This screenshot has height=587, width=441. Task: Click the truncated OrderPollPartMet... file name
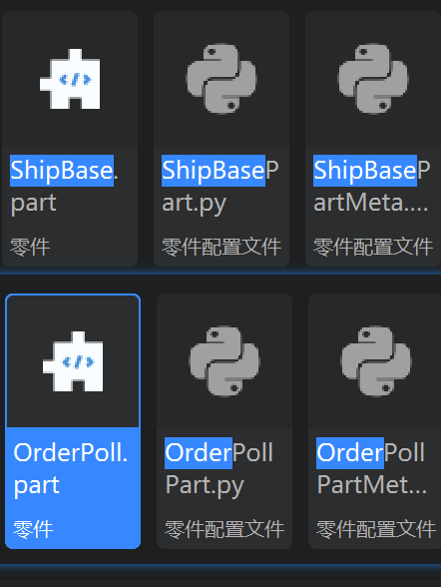click(x=371, y=469)
